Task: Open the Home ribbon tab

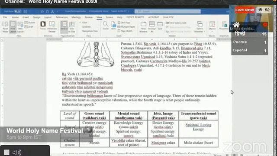Action: [15, 17]
